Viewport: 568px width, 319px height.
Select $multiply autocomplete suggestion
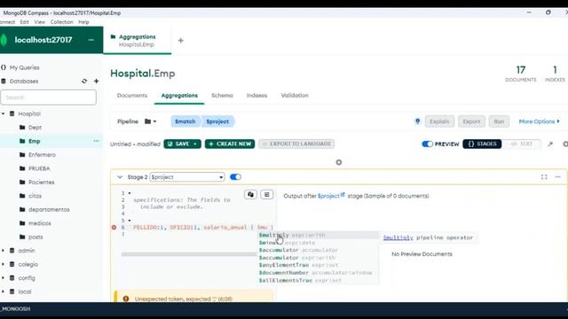318,235
